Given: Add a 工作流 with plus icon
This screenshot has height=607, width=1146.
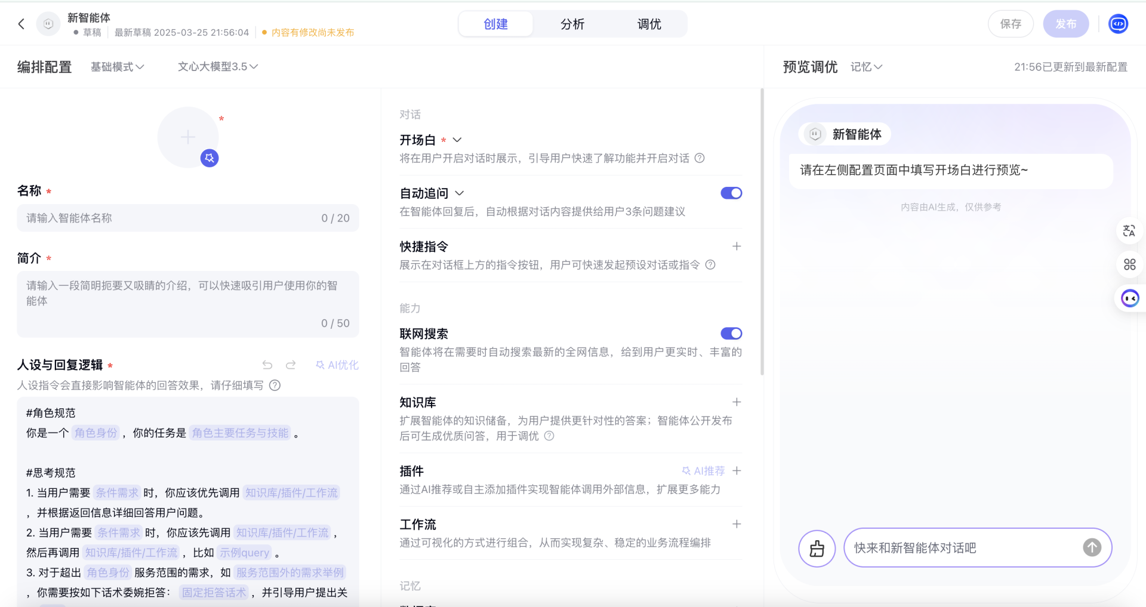Looking at the screenshot, I should (737, 524).
